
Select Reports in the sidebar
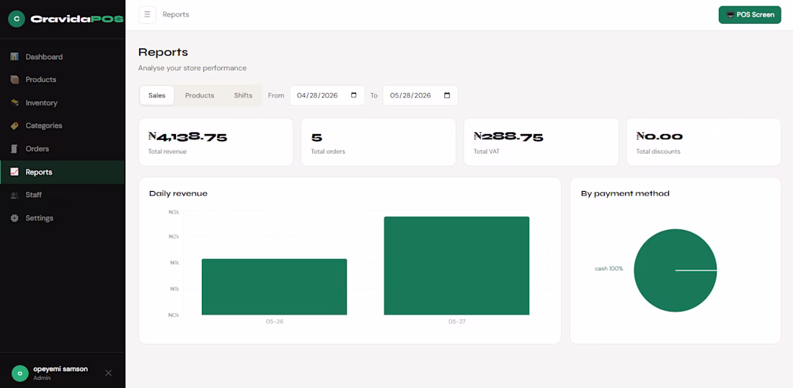(62, 172)
